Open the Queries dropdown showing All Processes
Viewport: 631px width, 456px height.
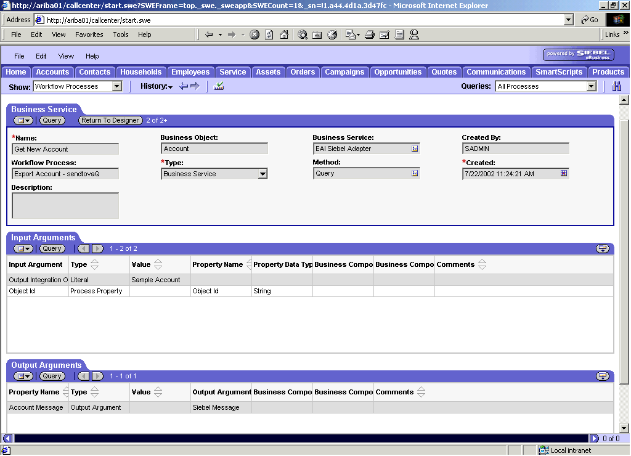(x=591, y=86)
